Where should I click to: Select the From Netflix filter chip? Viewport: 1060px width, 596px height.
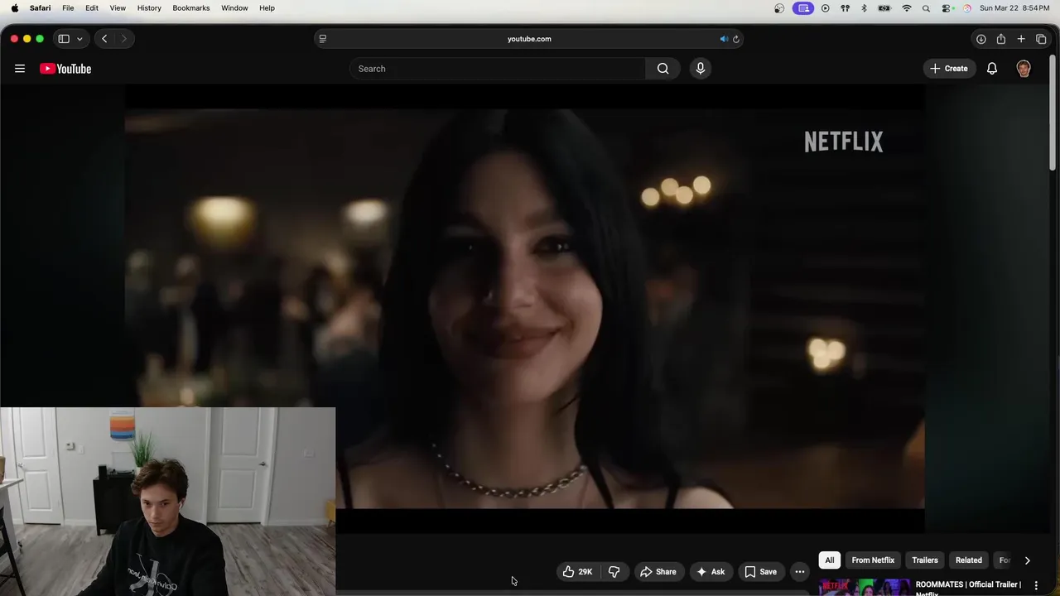(873, 560)
